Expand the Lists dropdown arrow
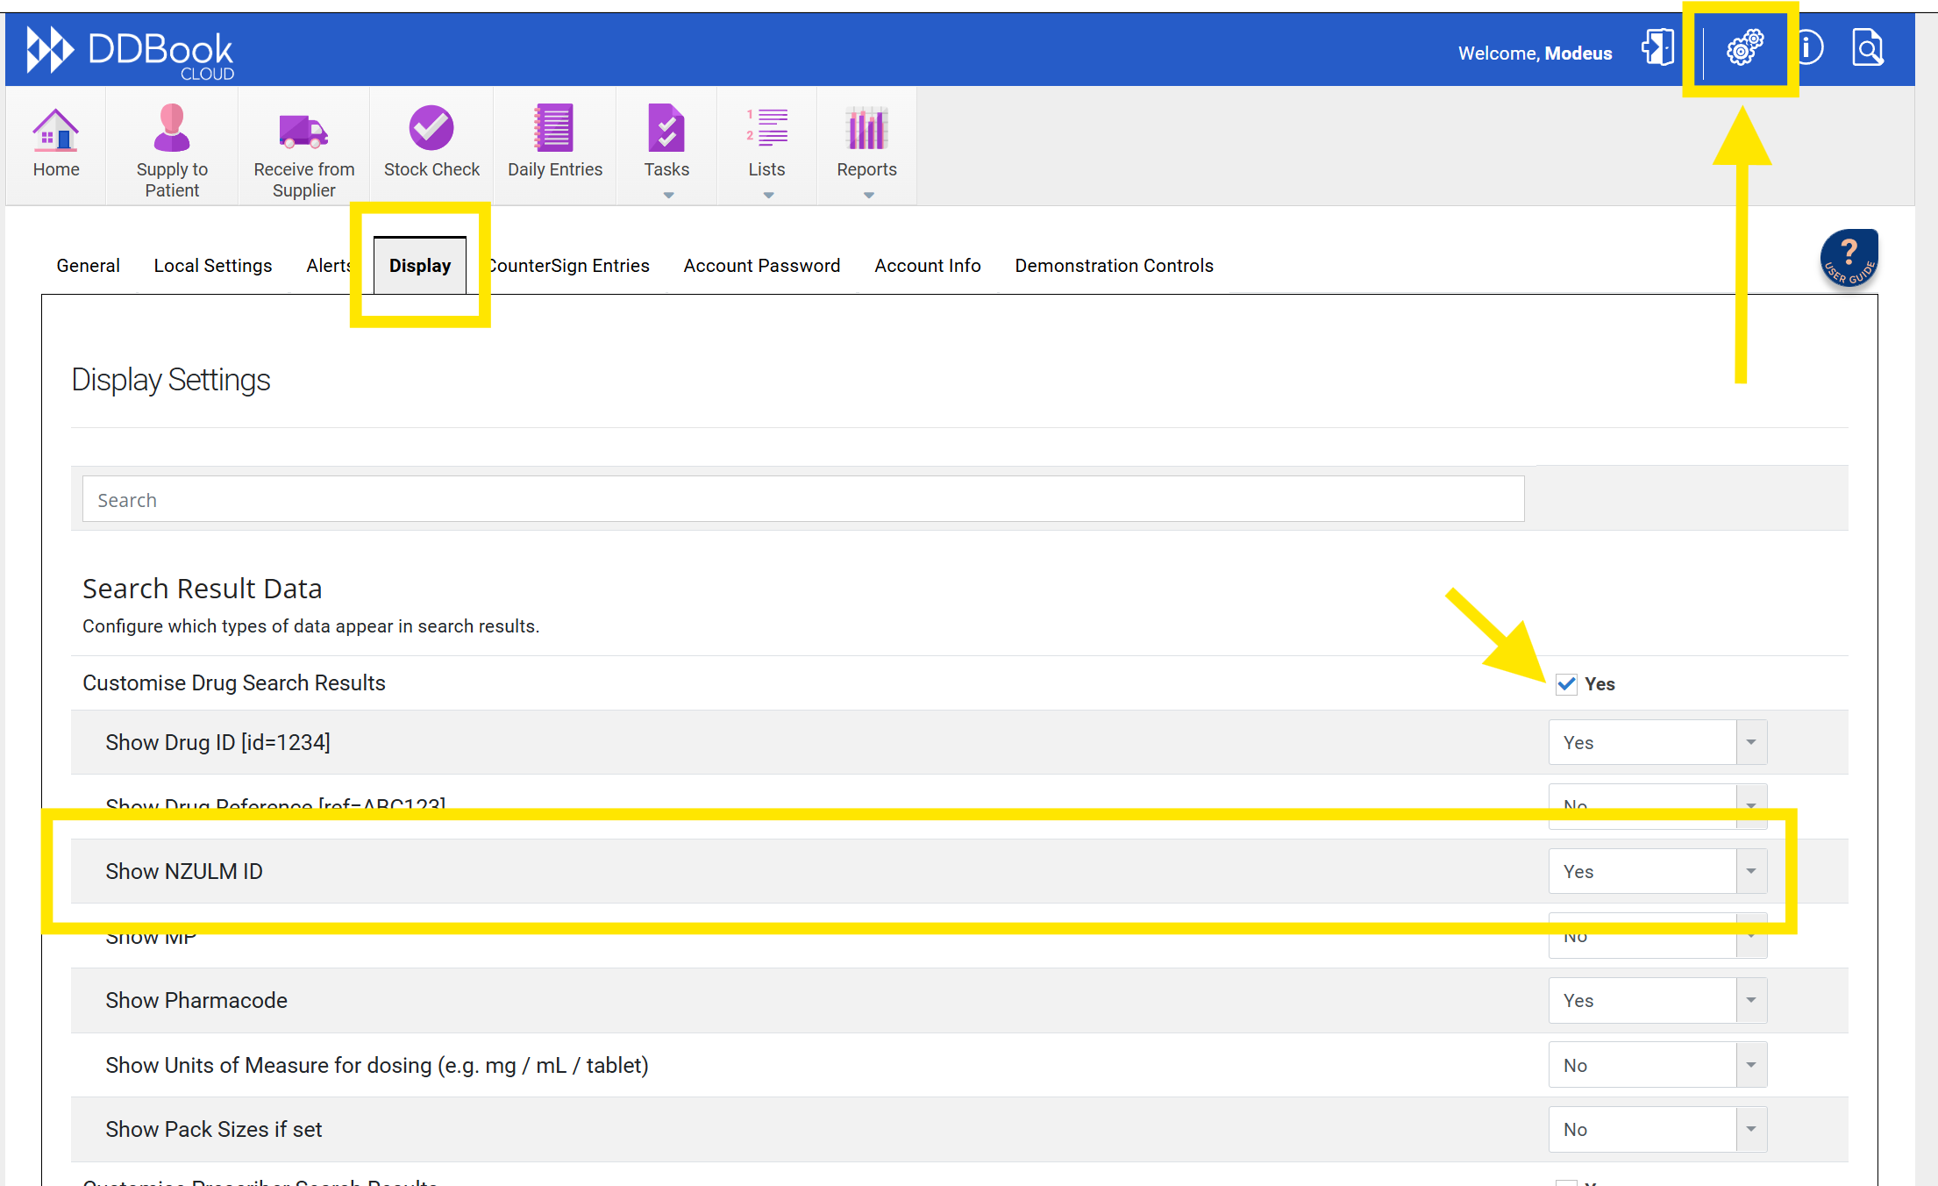Image resolution: width=1938 pixels, height=1186 pixels. coord(768,195)
